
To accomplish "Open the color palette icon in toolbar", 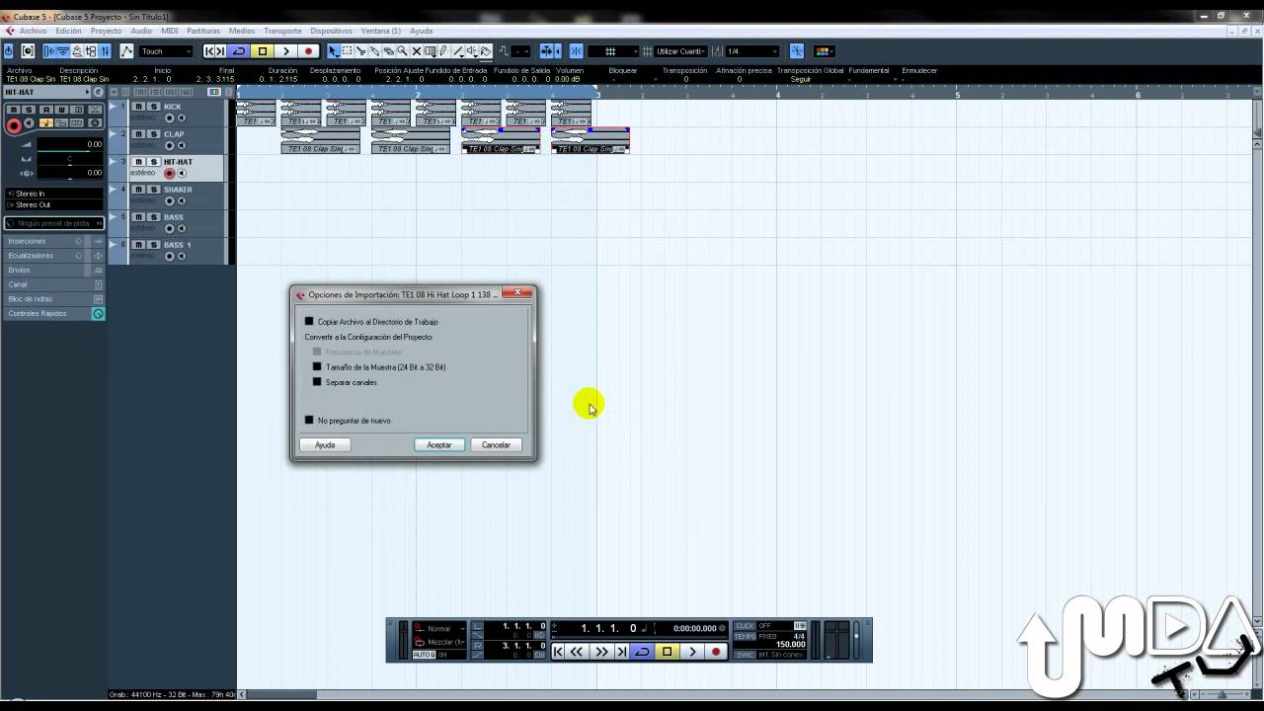I will point(825,51).
